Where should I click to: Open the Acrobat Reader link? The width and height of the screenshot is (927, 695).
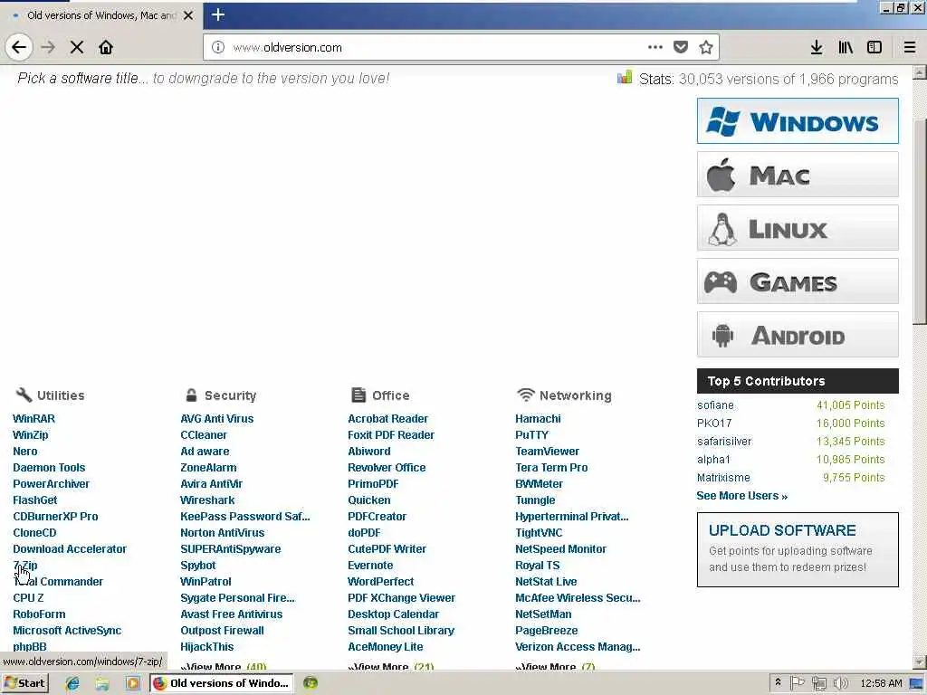click(387, 418)
